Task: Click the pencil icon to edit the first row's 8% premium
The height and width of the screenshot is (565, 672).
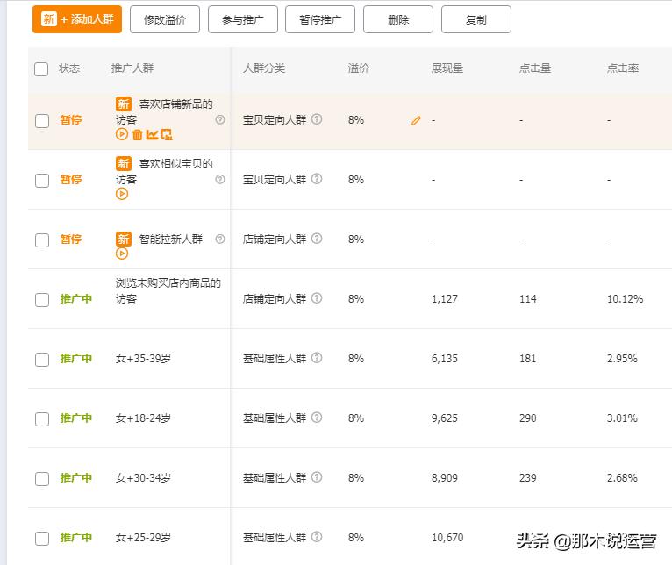Action: (416, 120)
